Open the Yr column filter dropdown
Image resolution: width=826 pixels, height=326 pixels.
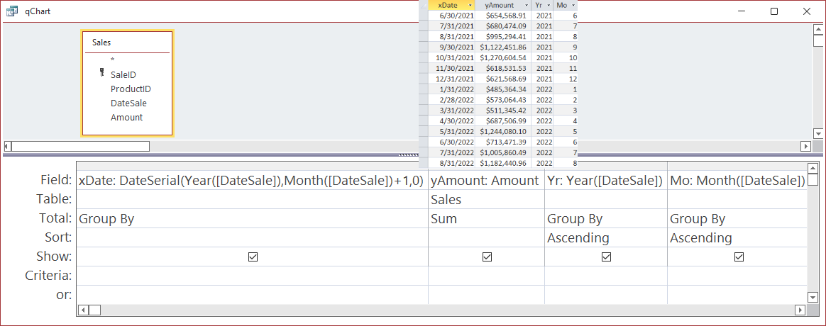click(x=549, y=5)
